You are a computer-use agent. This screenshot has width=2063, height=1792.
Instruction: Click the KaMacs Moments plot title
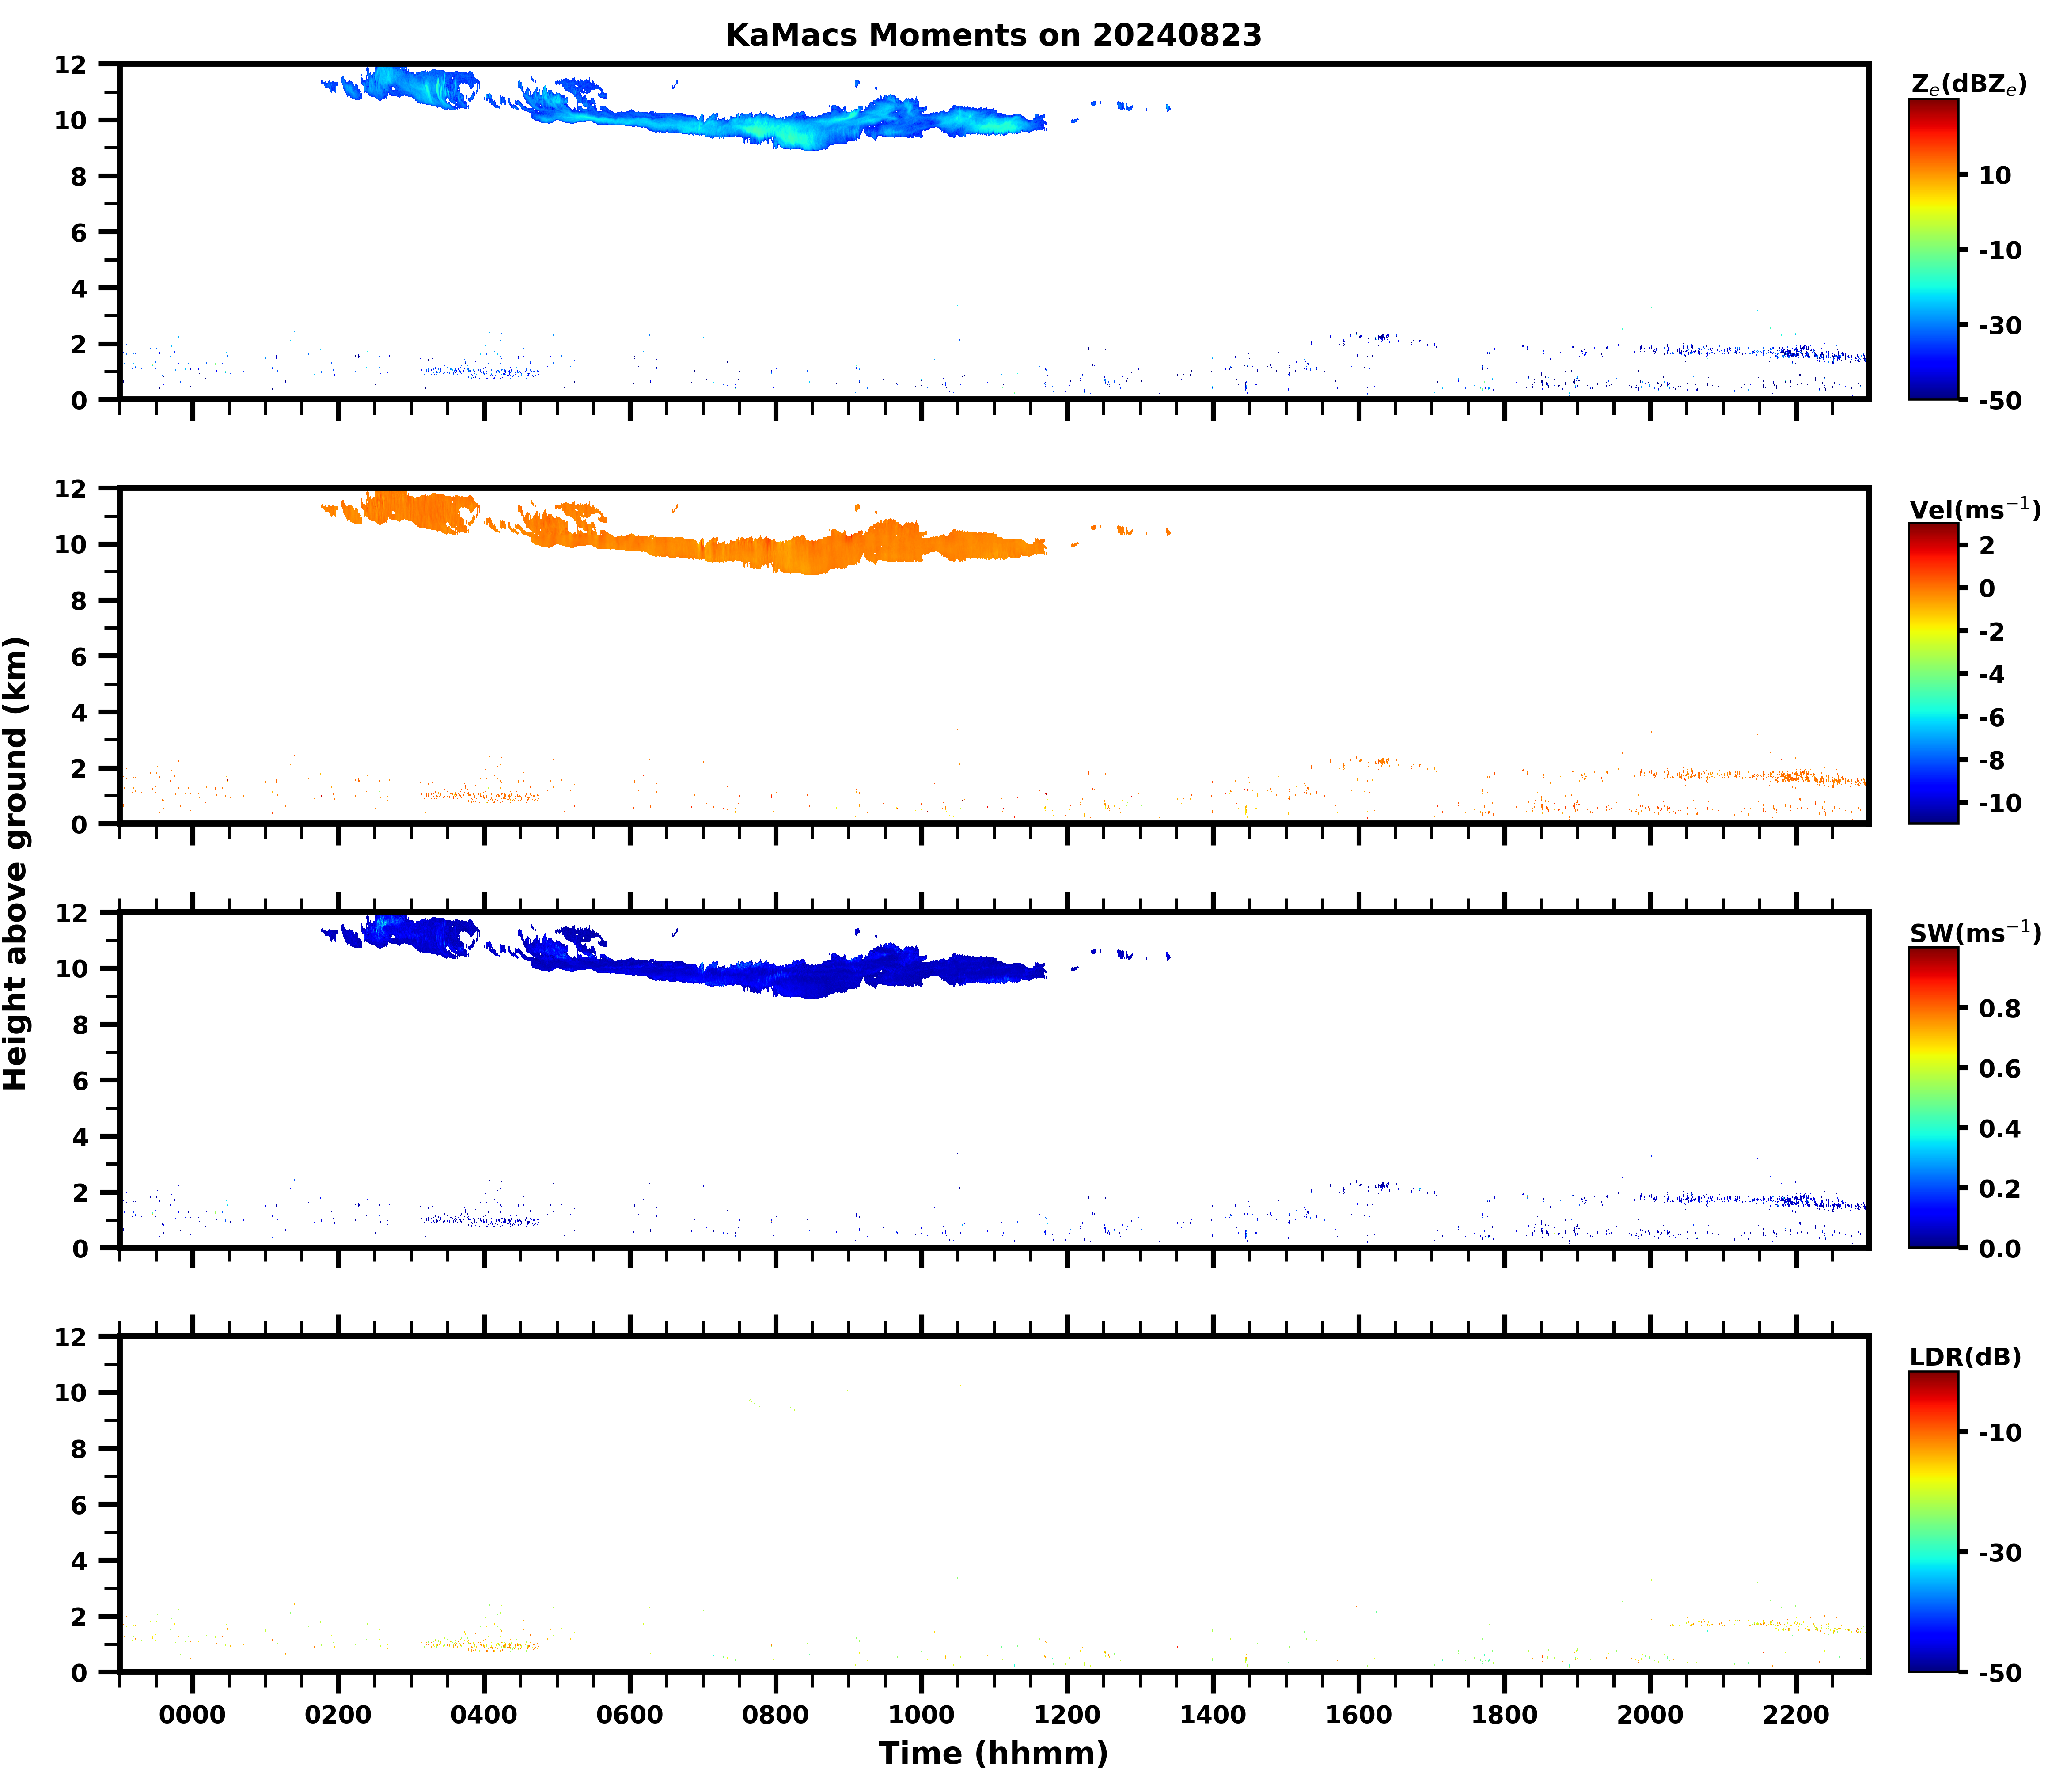pos(993,35)
